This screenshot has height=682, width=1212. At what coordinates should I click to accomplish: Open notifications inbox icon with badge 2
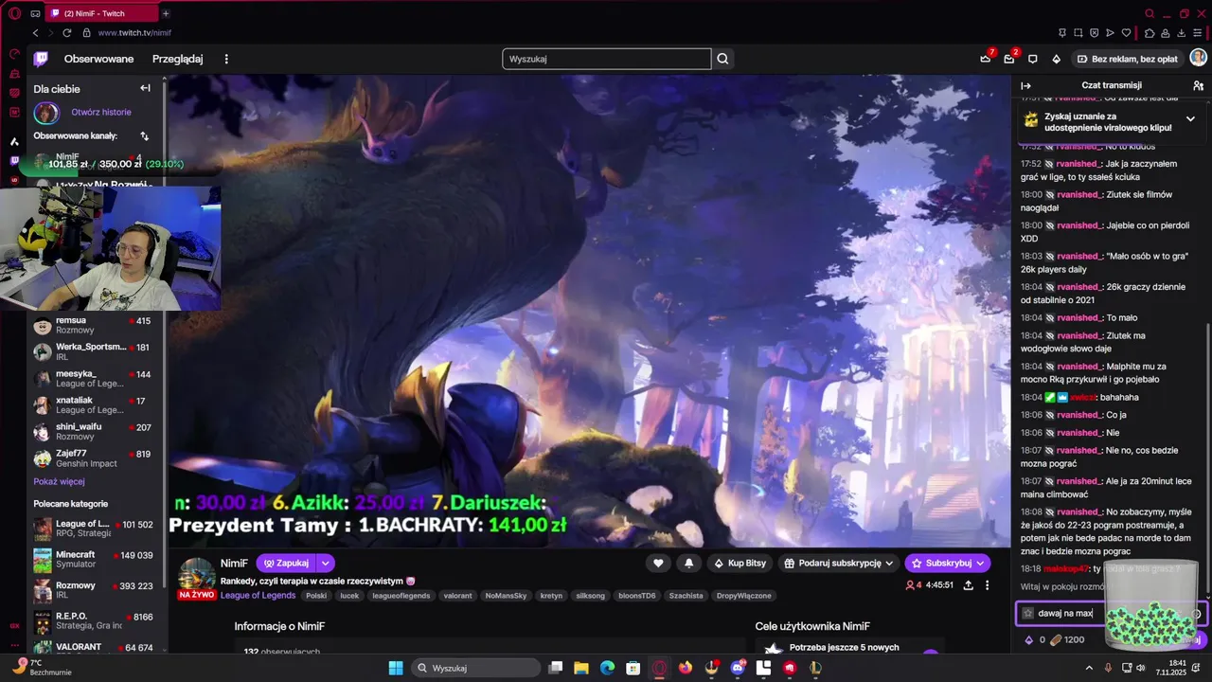pos(1009,59)
